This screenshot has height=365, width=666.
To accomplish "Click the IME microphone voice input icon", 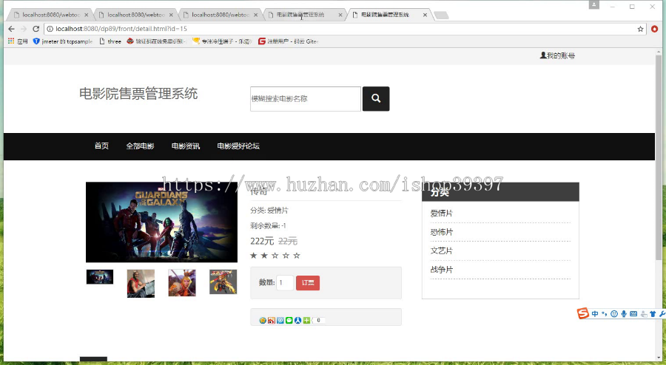I will click(x=624, y=314).
